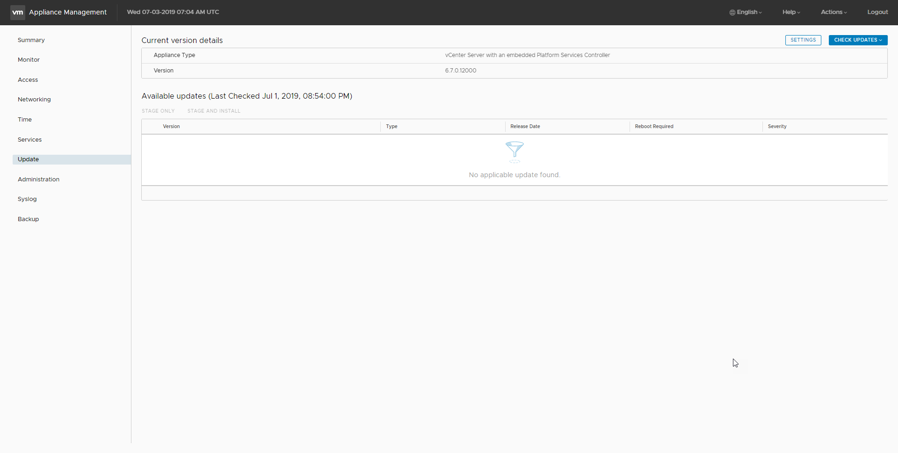Open the Help dropdown menu

click(x=791, y=12)
